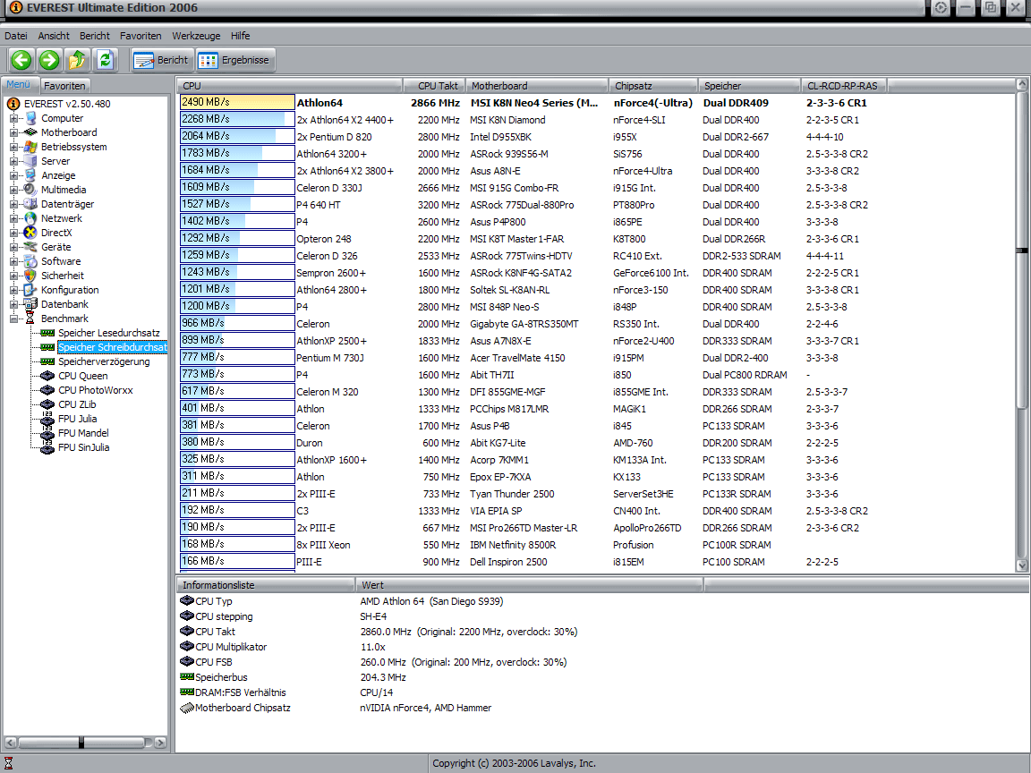Open the Favoriten menu
The image size is (1031, 773).
pos(140,36)
